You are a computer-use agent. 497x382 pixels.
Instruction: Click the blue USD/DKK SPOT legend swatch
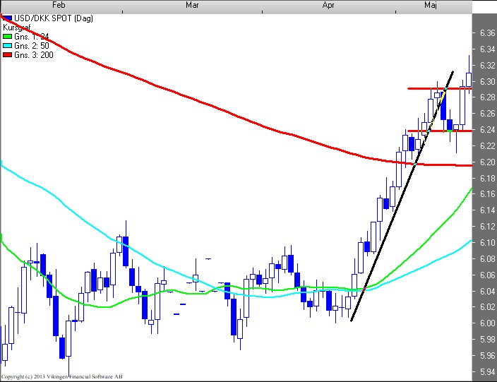[x=7, y=16]
